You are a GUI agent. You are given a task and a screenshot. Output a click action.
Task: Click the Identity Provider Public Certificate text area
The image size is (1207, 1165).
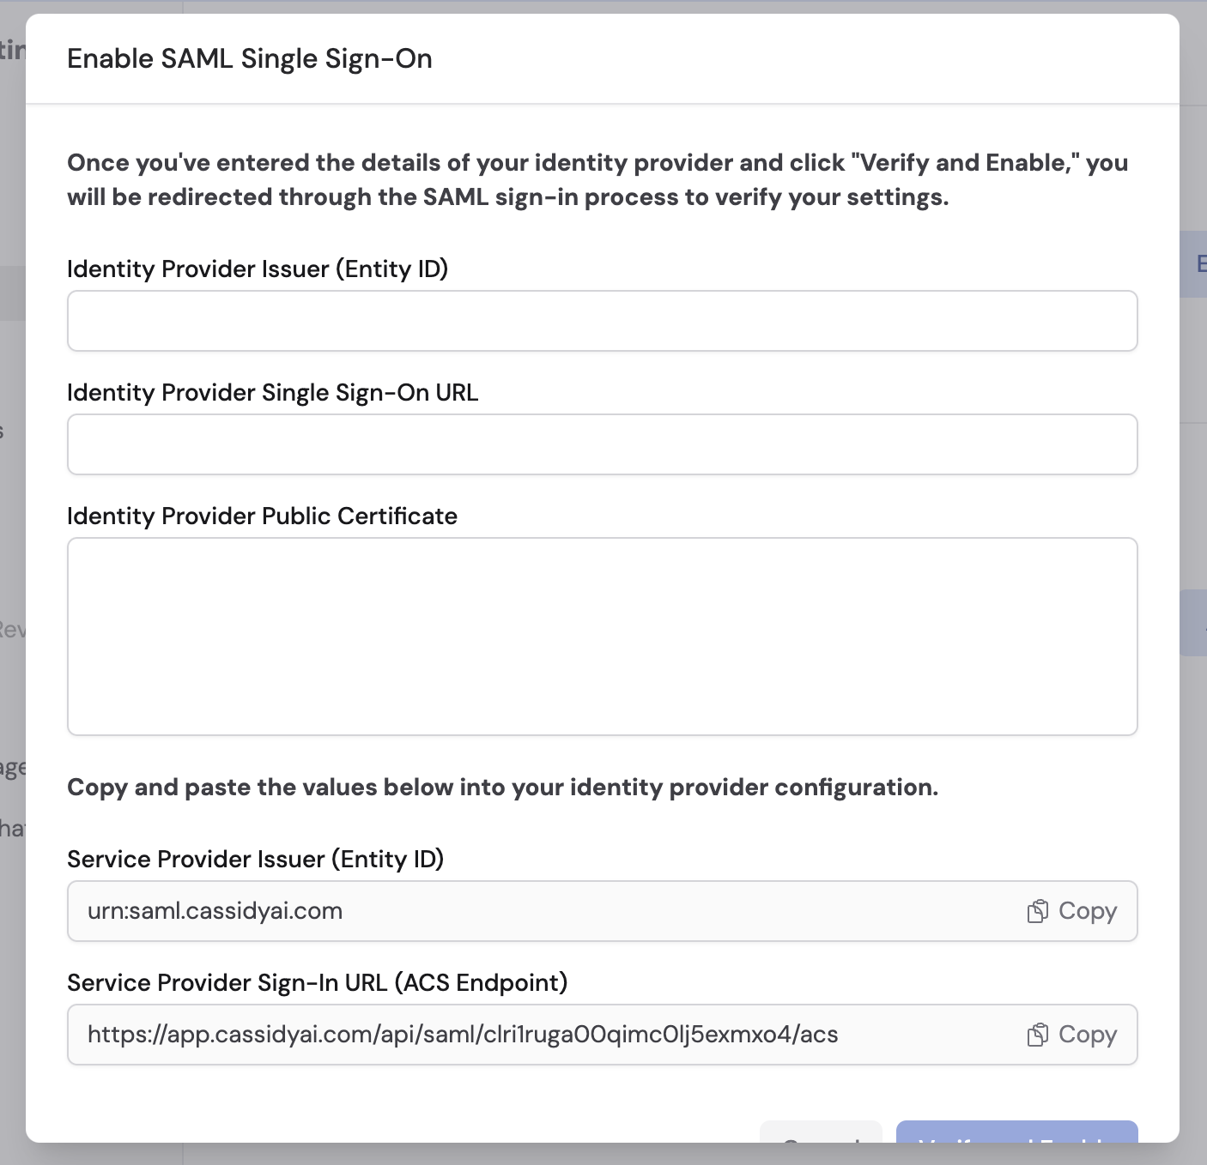[x=601, y=637]
